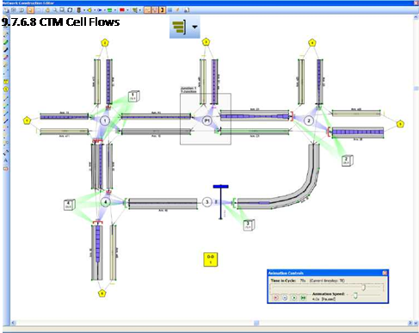
Task: Click the circular refresh view icon
Action: (x=70, y=10)
